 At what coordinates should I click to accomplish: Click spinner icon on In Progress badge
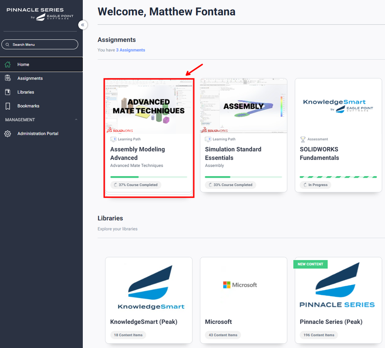click(305, 185)
